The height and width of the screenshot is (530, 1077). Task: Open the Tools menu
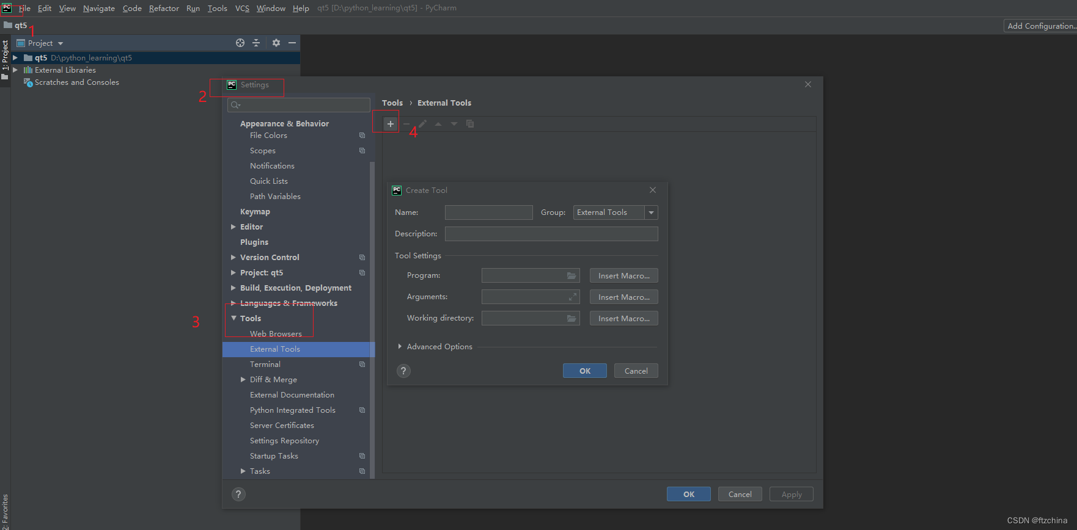[217, 8]
